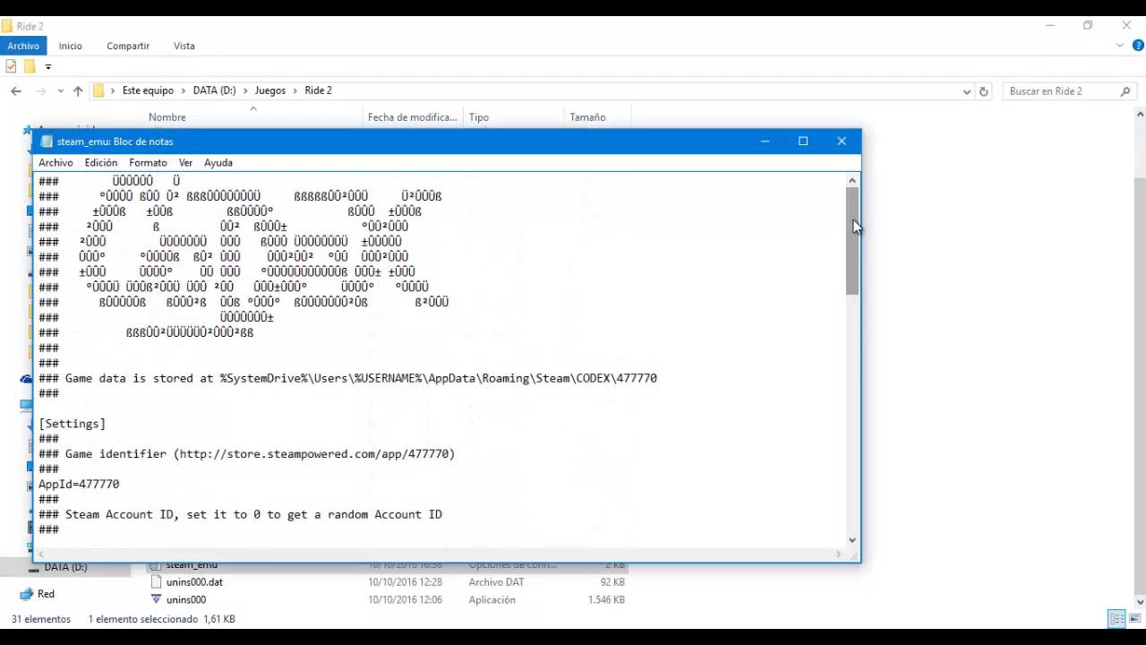Click Ride 2 in the address breadcrumb

tap(318, 90)
